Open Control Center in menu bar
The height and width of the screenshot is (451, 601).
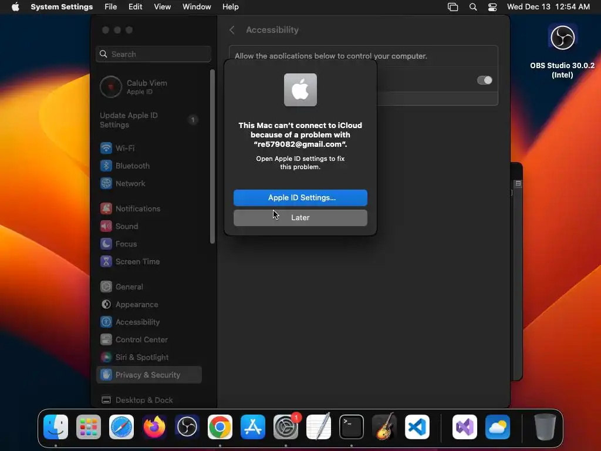point(492,7)
